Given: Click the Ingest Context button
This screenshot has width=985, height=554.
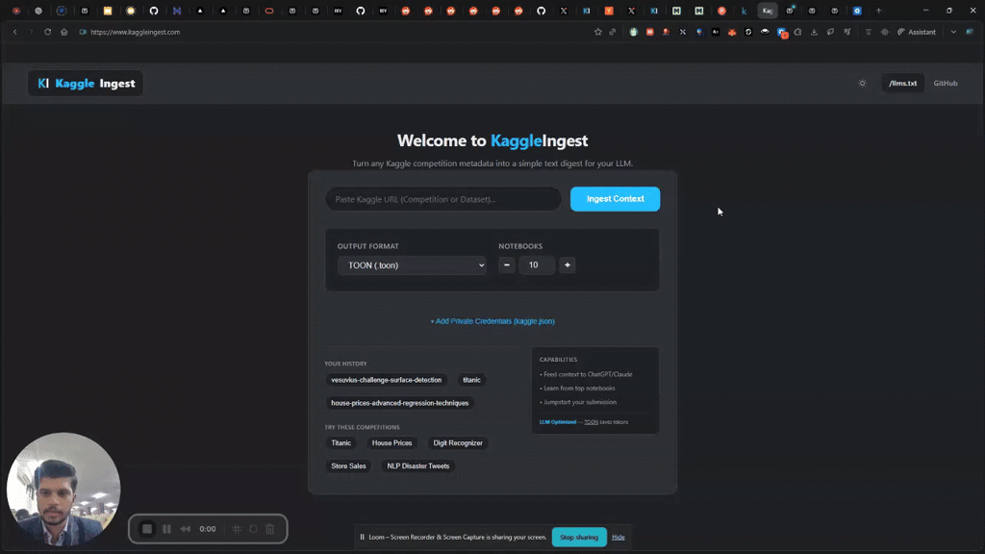Looking at the screenshot, I should pos(615,198).
